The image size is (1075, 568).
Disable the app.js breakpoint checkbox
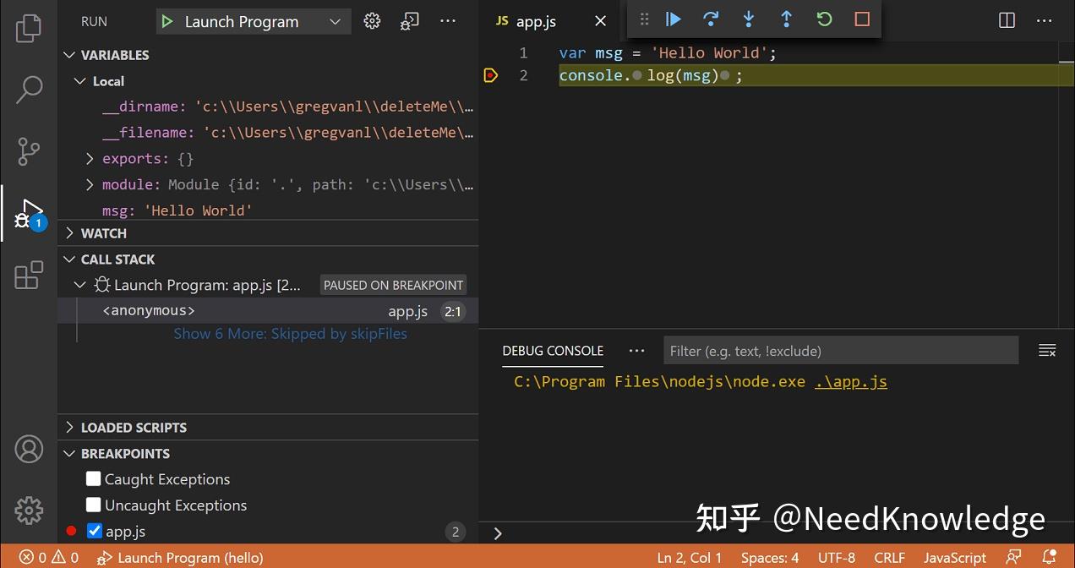coord(95,531)
